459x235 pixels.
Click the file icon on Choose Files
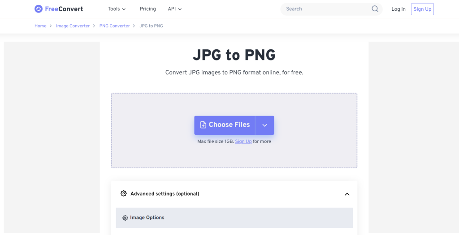203,125
